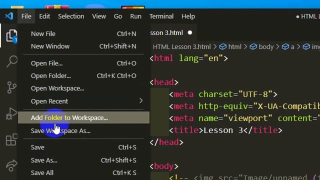
Task: Open the Extensions blocks icon
Action: 11,139
